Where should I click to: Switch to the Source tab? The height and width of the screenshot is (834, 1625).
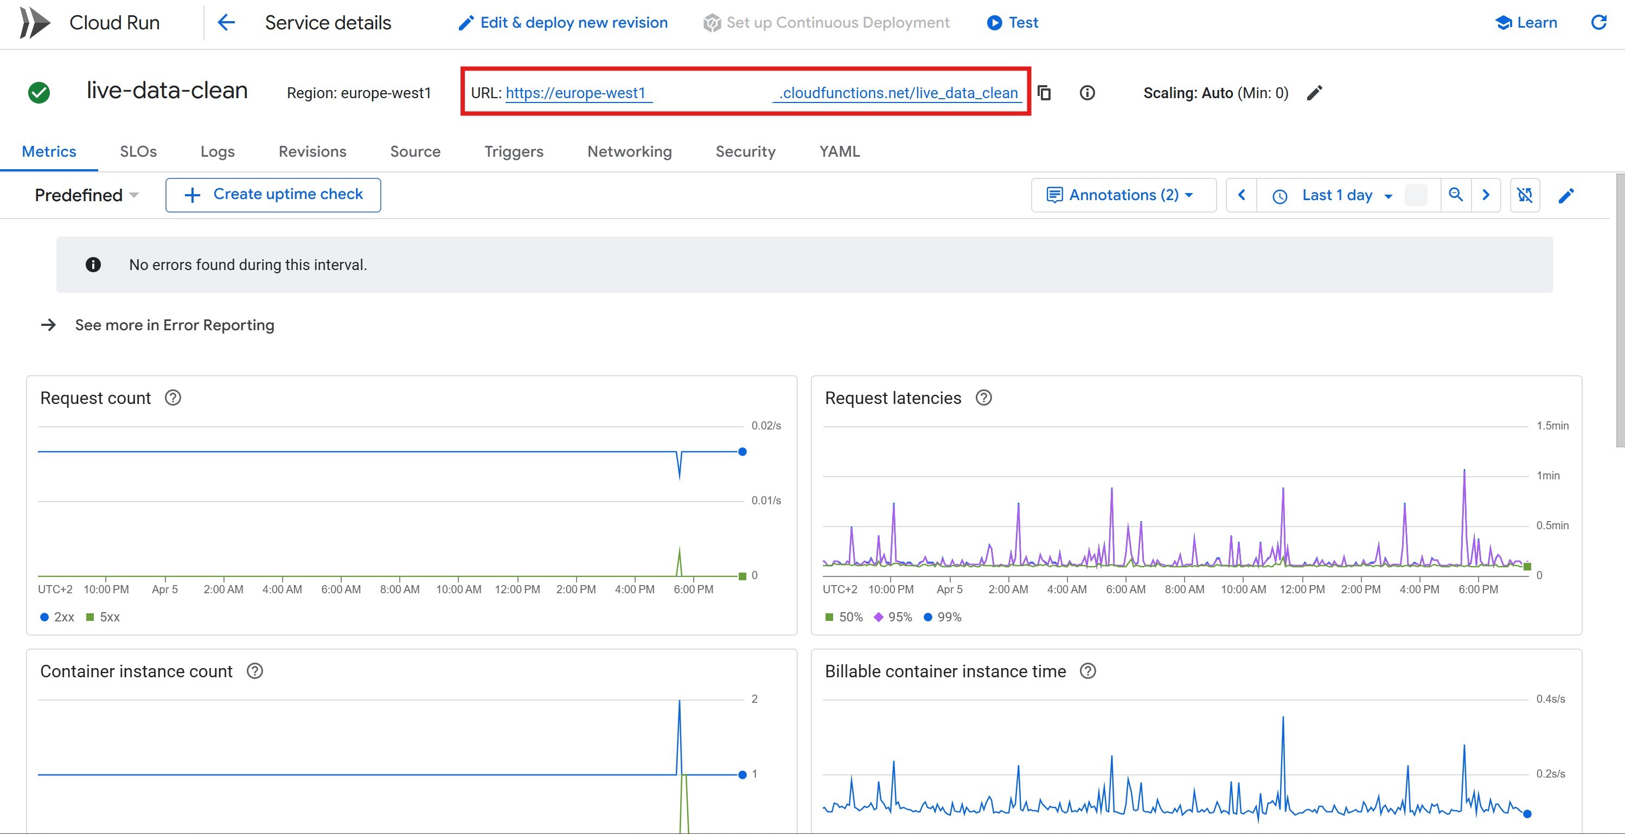(415, 151)
